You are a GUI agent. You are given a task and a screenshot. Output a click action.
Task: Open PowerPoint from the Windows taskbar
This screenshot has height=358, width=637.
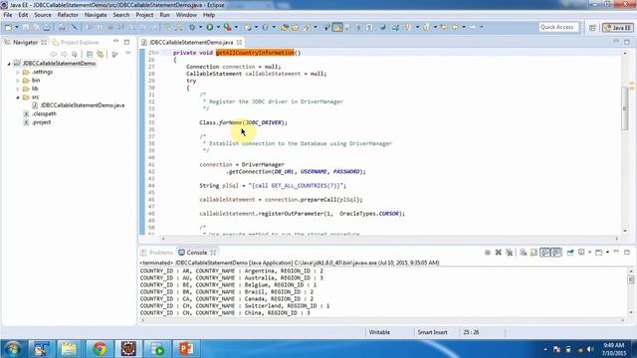coord(186,349)
